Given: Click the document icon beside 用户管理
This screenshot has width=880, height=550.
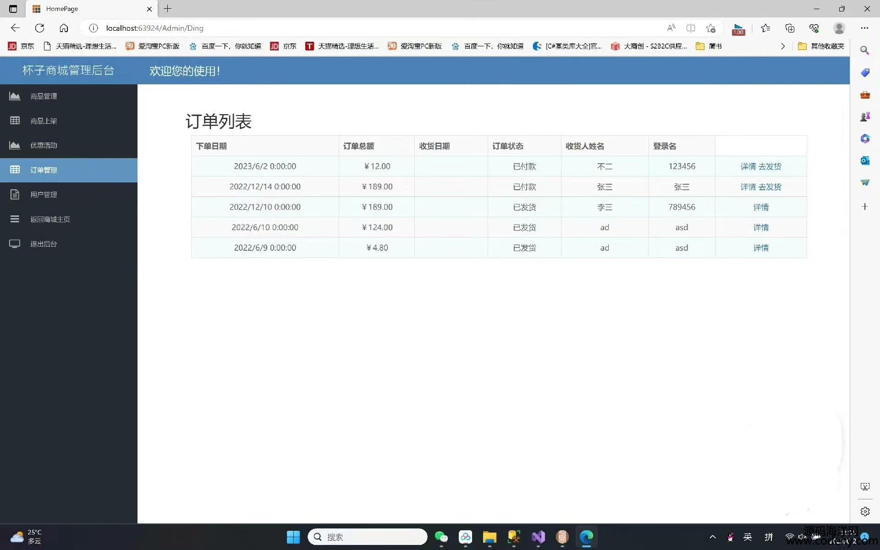Looking at the screenshot, I should (x=15, y=194).
